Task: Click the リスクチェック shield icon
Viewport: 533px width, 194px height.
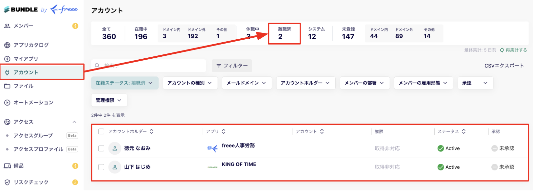Action: pos(7,182)
